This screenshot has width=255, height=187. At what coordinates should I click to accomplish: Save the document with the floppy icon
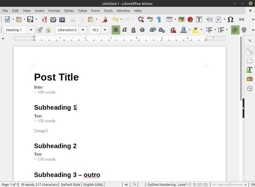pos(30,19)
